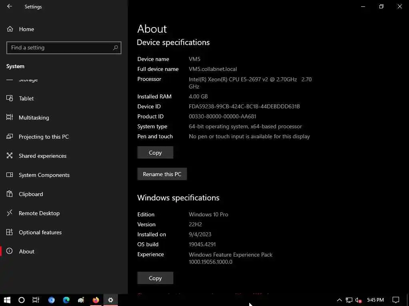Screen dimensions: 409x306
Task: Click the 4.00 GB installed RAM value
Action: [198, 96]
